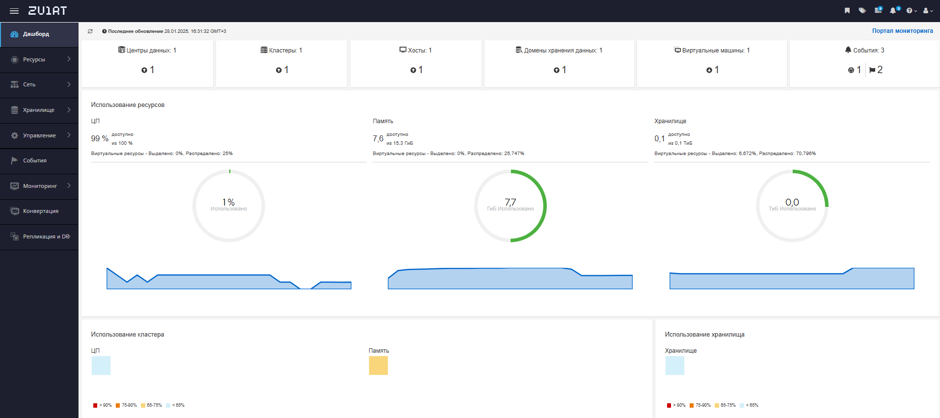This screenshot has height=418, width=940.
Task: Click up-status count under Домены хранения
Action: coord(560,70)
